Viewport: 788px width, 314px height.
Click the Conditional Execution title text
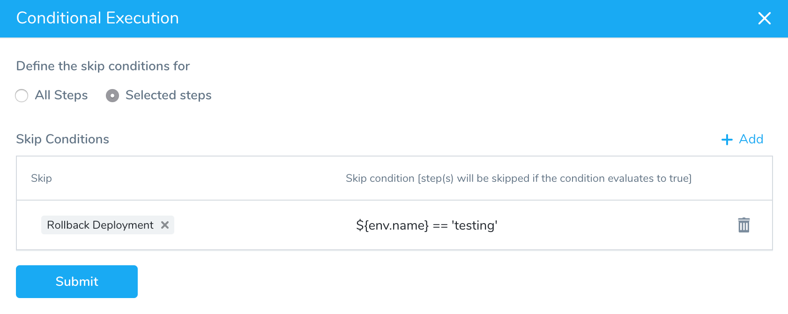click(97, 18)
